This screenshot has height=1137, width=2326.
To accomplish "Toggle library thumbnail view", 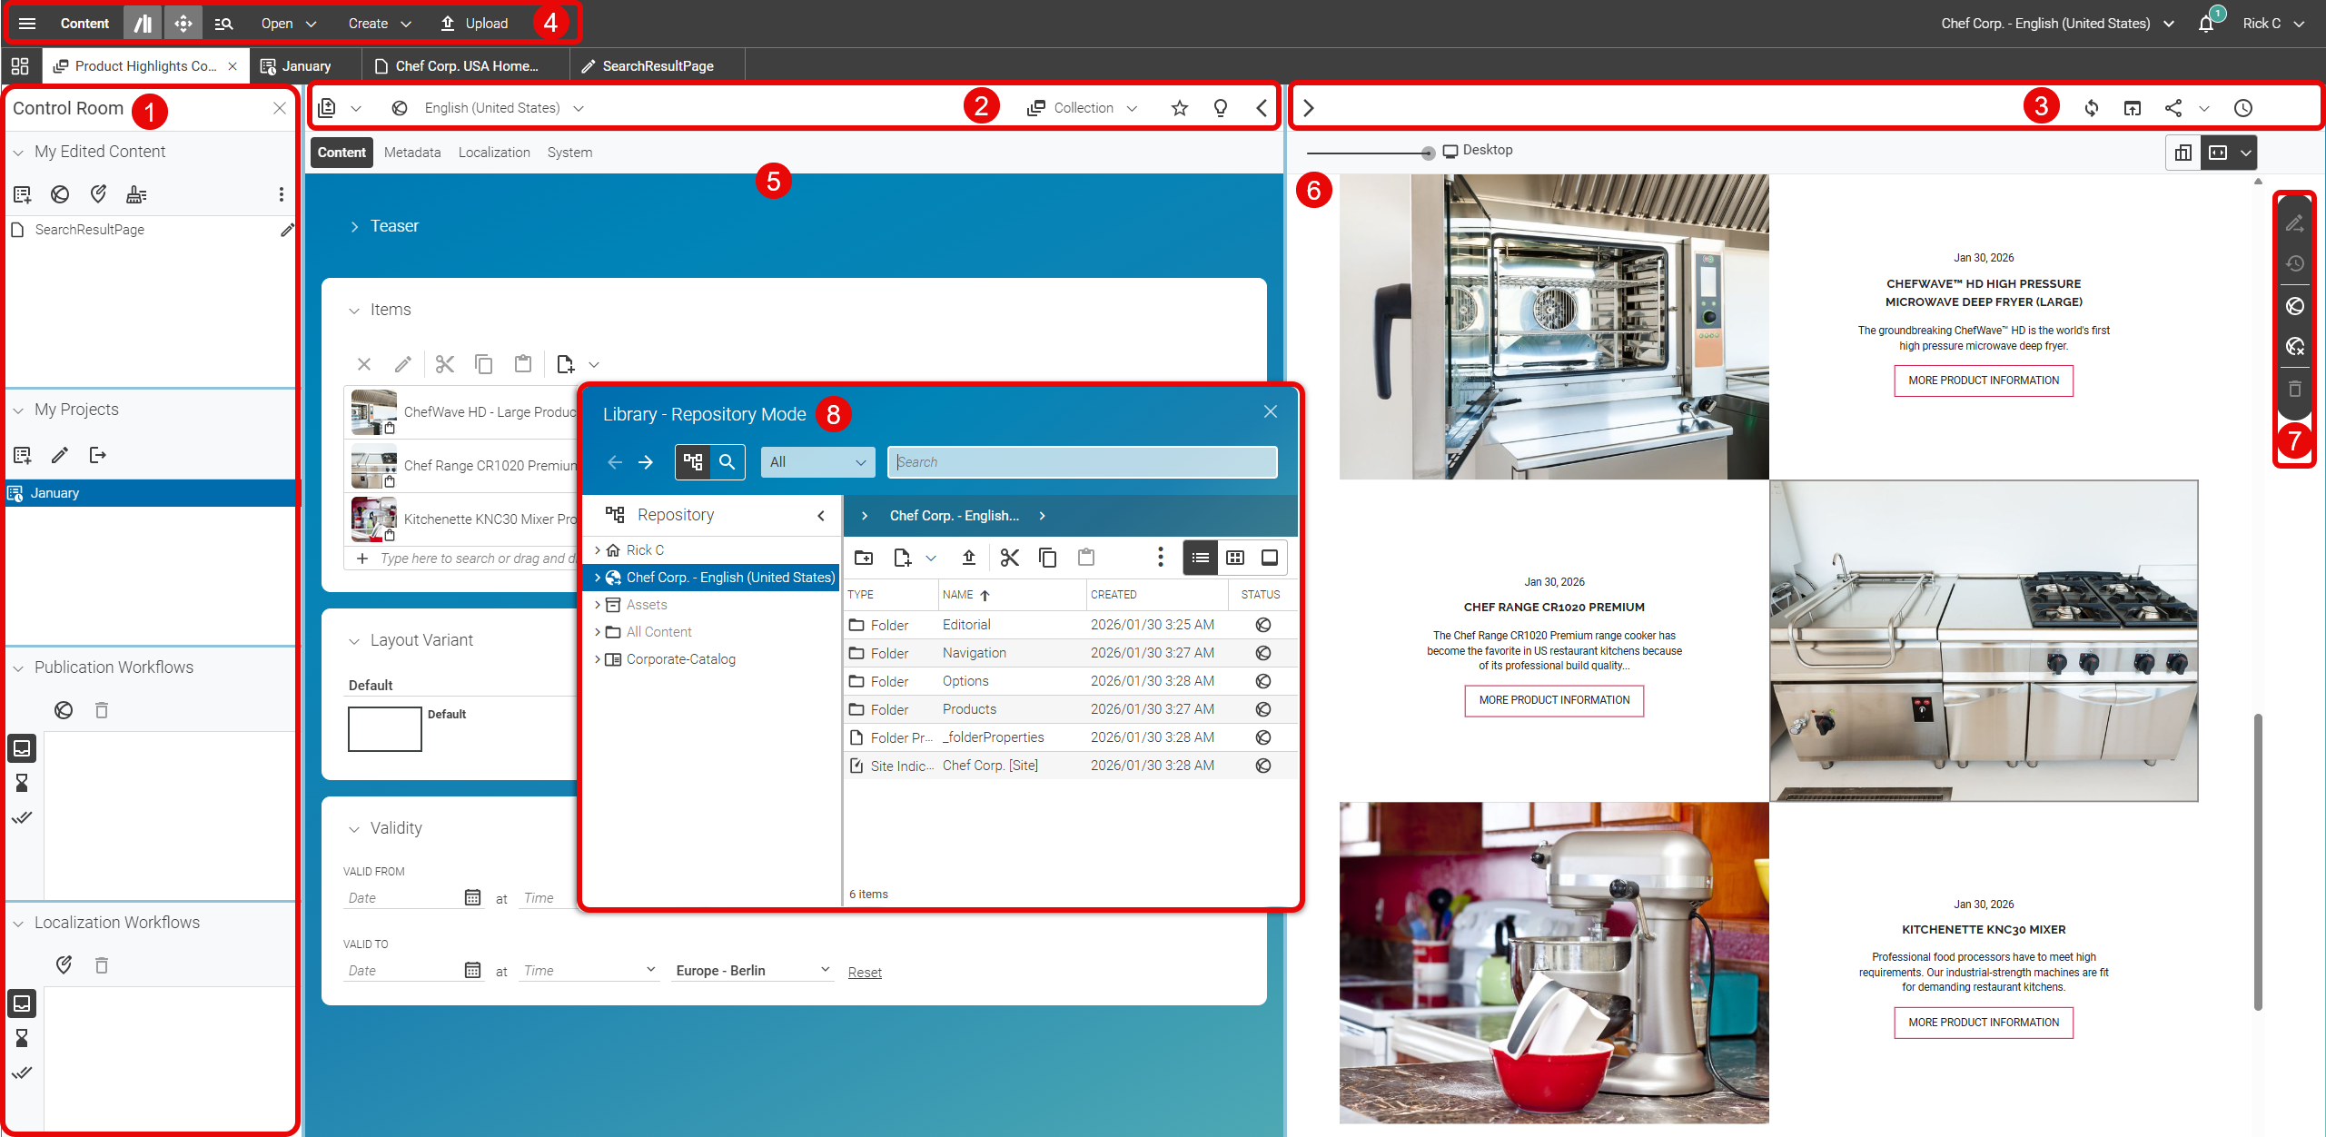I will [x=1234, y=558].
